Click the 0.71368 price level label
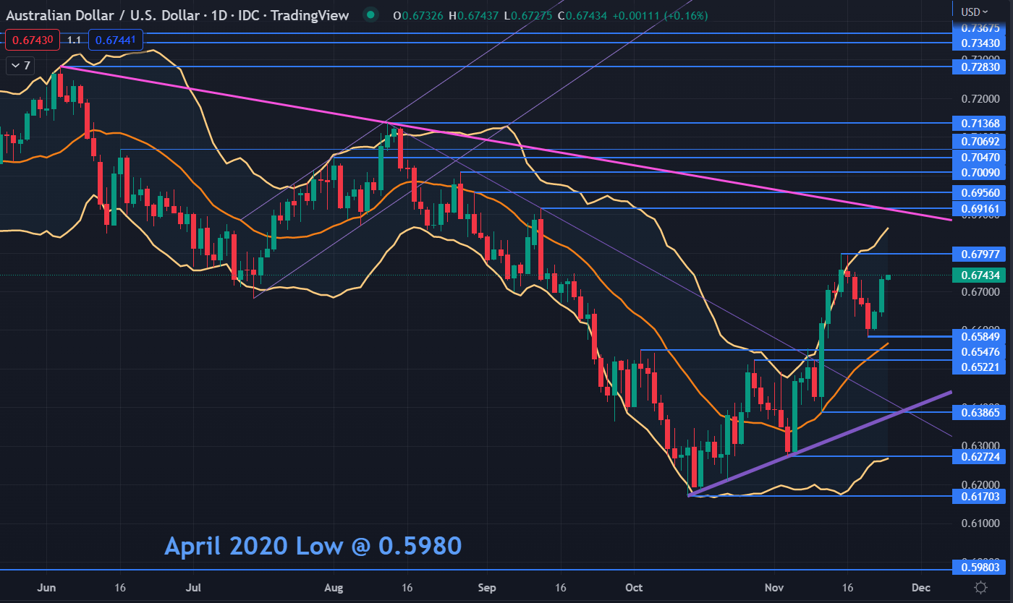The width and height of the screenshot is (1013, 603). coord(980,124)
